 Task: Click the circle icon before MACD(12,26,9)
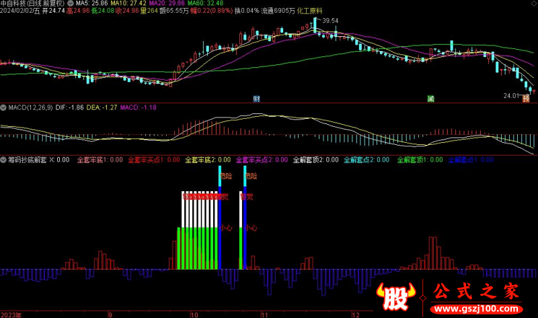coord(3,107)
